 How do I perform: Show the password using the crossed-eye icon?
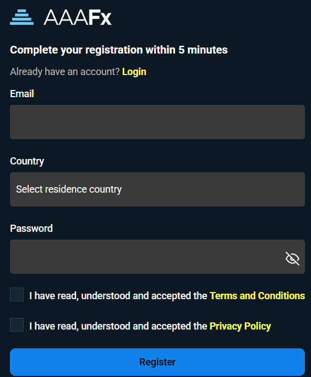point(292,258)
